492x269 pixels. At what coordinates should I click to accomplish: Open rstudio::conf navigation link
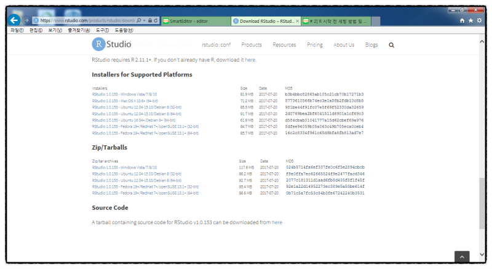tap(216, 45)
